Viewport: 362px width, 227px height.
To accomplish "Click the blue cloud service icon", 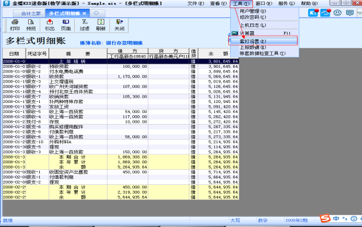I will (x=325, y=13).
